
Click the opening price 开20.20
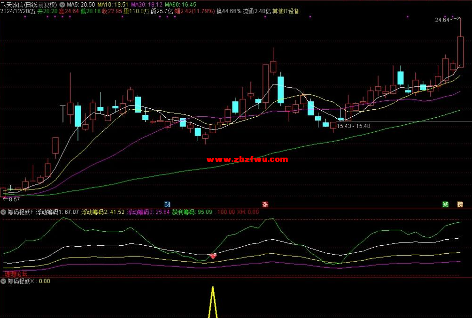pyautogui.click(x=47, y=11)
